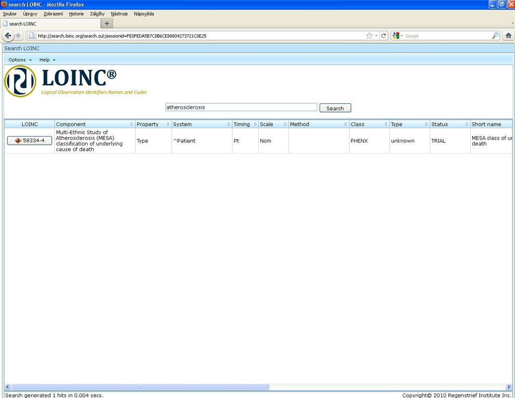Select the Type property cell
This screenshot has height=398, width=515.
154,141
